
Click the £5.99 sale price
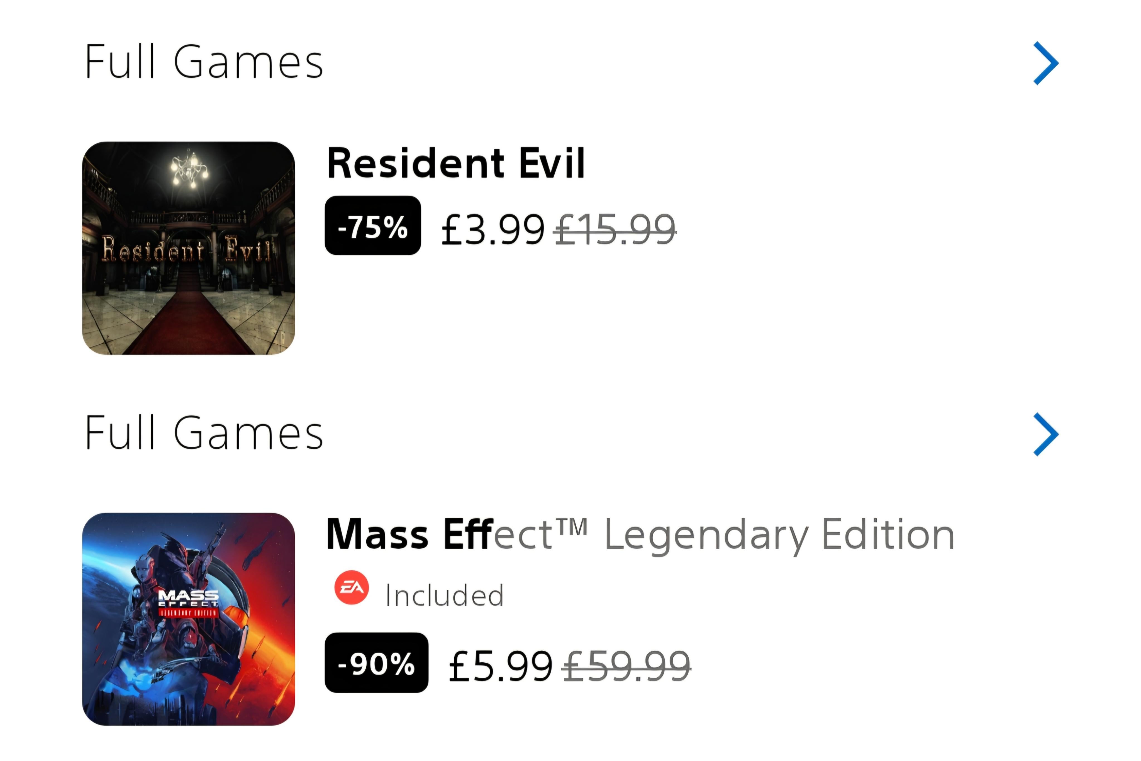501,666
